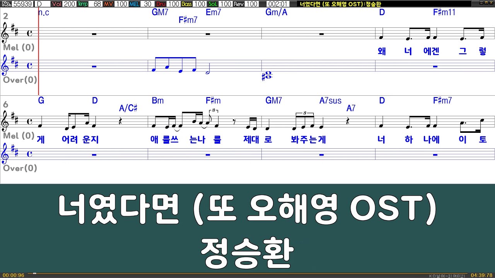495x278 pixels.
Task: Select the Em7 chord symbol
Action: [x=213, y=12]
